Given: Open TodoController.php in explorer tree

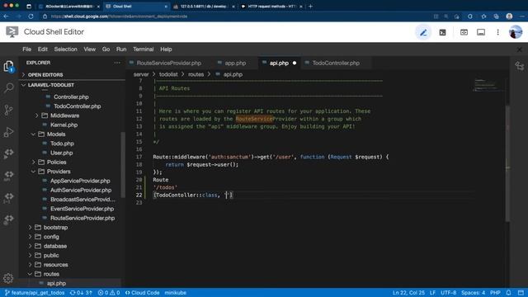Looking at the screenshot, I should pyautogui.click(x=77, y=106).
